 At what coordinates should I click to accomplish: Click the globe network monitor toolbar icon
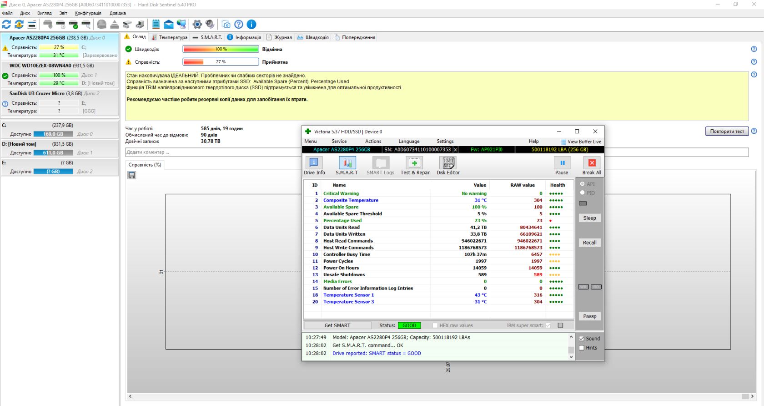(x=181, y=24)
